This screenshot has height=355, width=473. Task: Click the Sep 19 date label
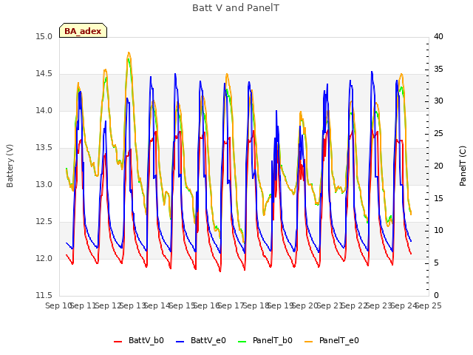coord(281,306)
